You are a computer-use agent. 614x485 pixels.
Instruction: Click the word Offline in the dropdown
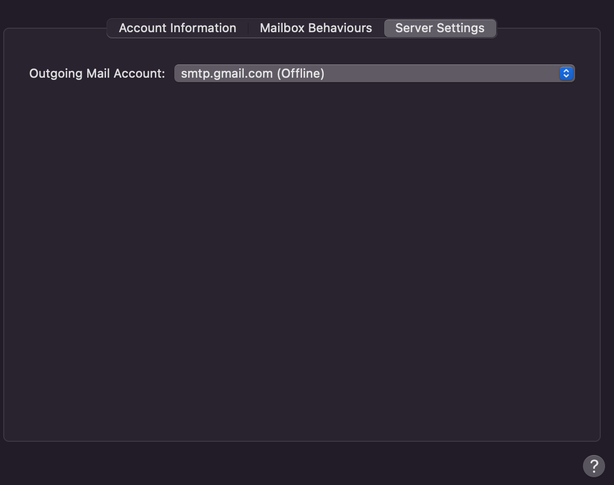point(300,73)
